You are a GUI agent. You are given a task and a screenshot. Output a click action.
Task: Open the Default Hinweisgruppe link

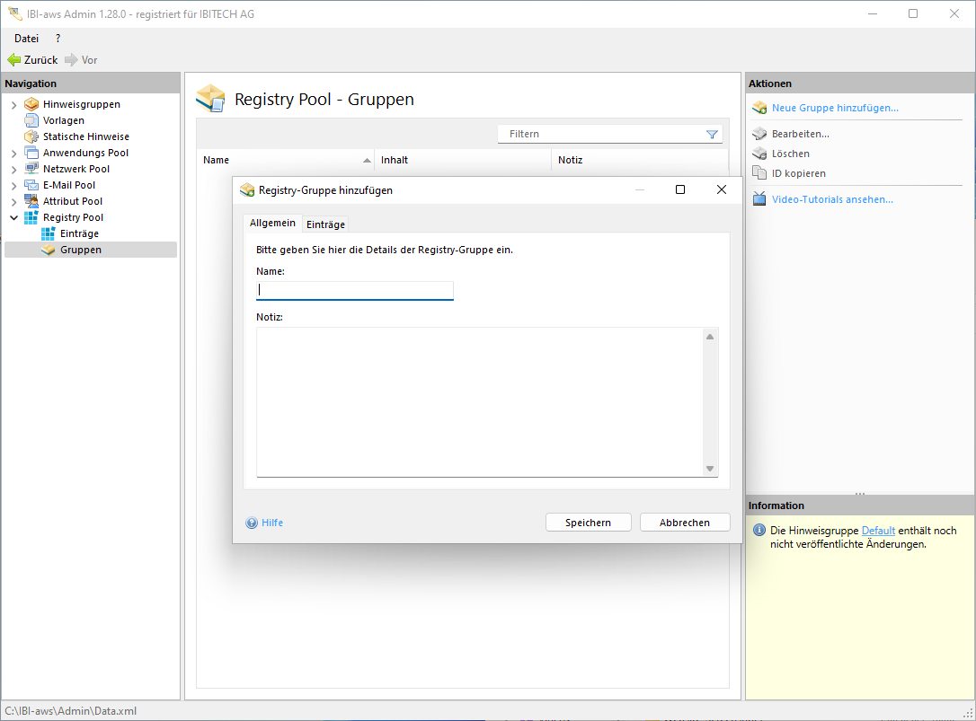tap(878, 531)
